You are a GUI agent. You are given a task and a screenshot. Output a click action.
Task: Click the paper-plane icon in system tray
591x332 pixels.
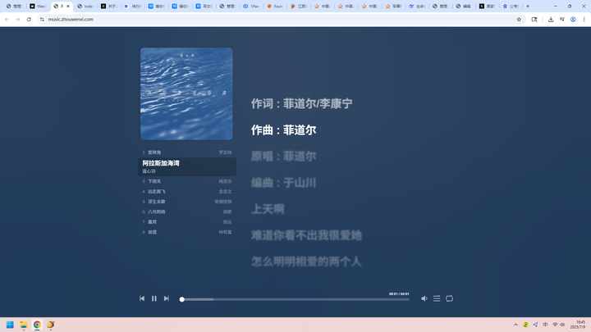point(535,325)
